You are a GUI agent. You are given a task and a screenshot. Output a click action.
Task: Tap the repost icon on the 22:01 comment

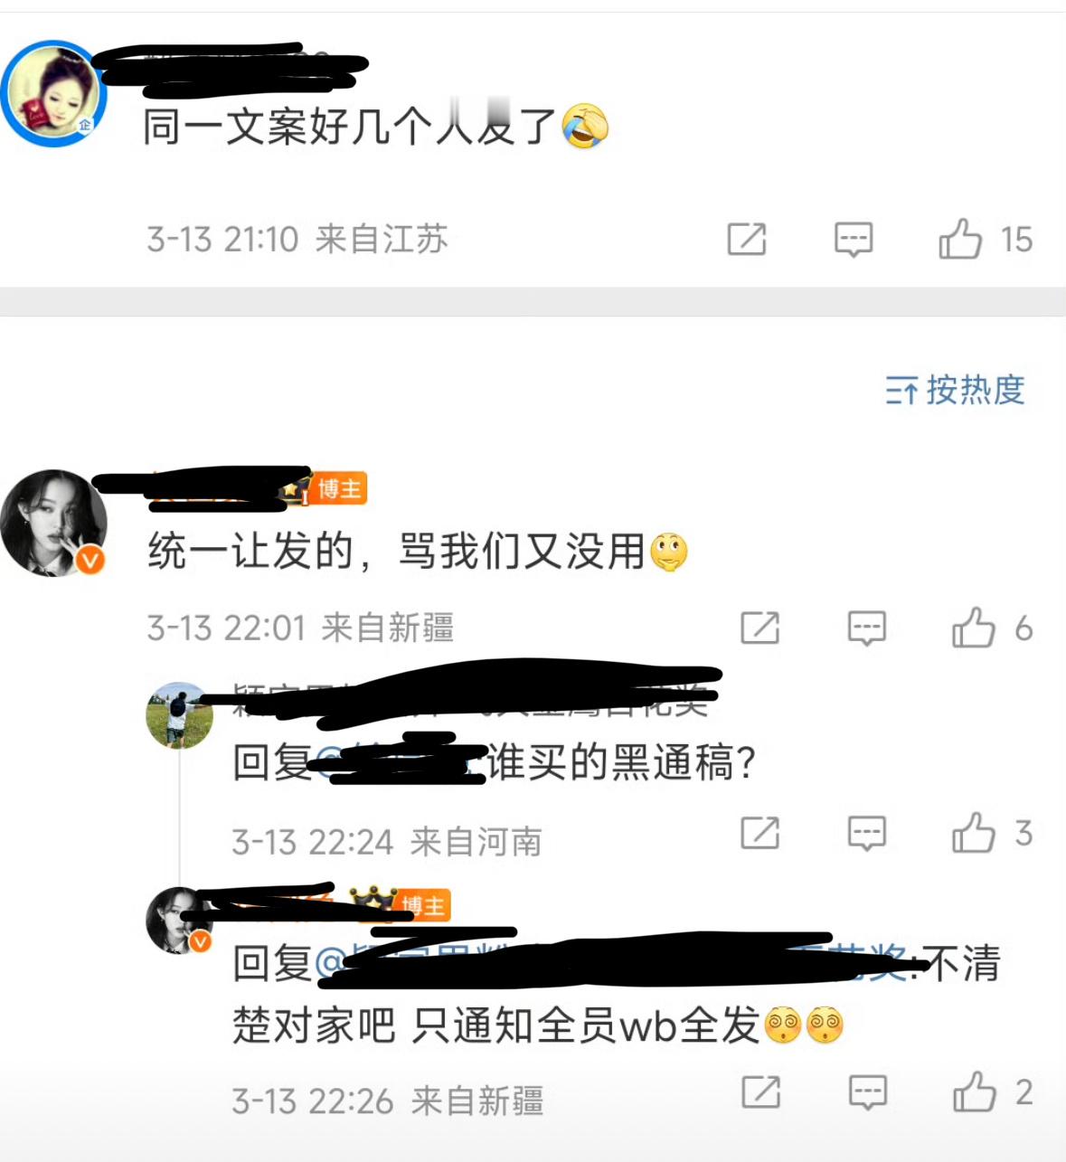[759, 628]
